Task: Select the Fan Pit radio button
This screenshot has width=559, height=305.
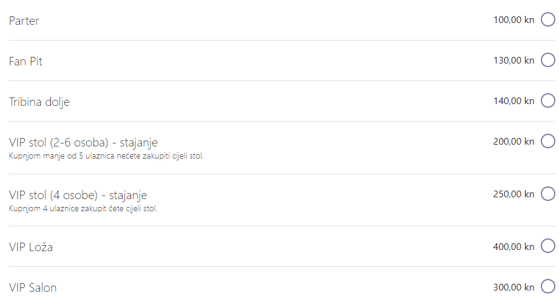Action: point(547,61)
